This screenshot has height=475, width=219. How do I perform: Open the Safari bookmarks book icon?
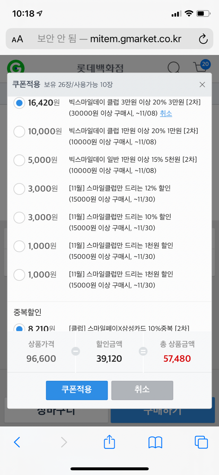pos(155,442)
